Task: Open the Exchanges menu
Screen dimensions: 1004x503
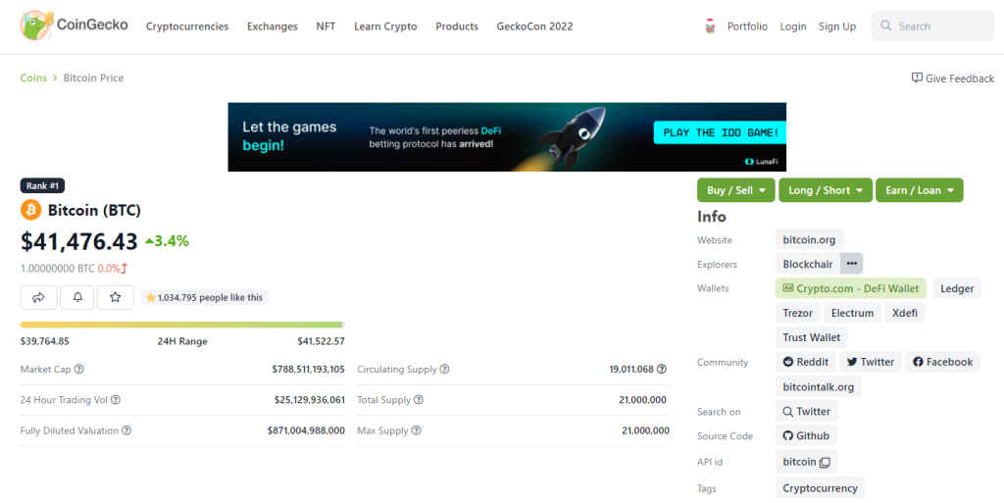Action: [273, 26]
